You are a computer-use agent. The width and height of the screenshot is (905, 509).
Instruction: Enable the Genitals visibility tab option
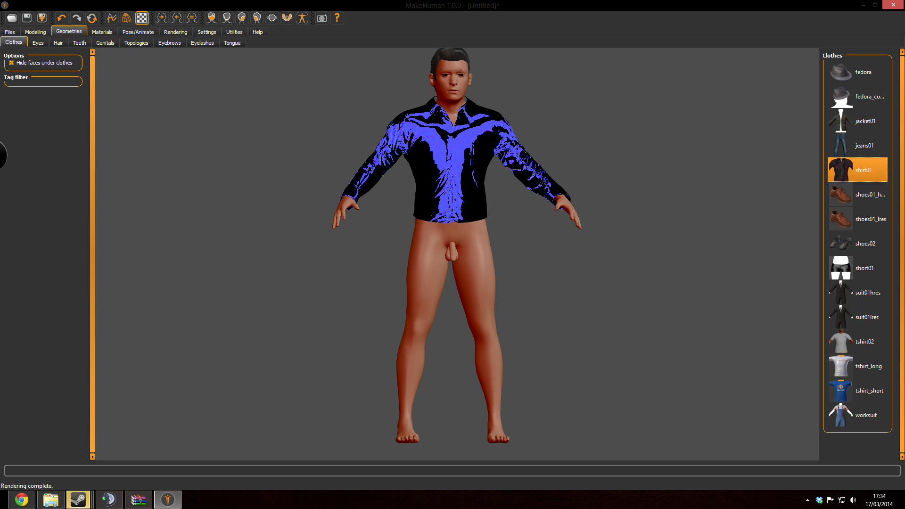[x=105, y=42]
